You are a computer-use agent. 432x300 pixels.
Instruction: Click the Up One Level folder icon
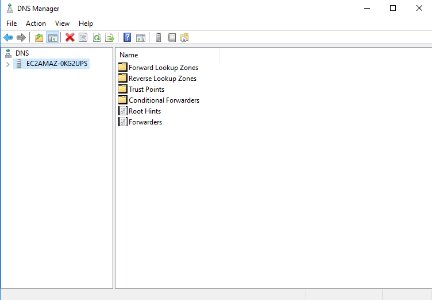[x=39, y=38]
